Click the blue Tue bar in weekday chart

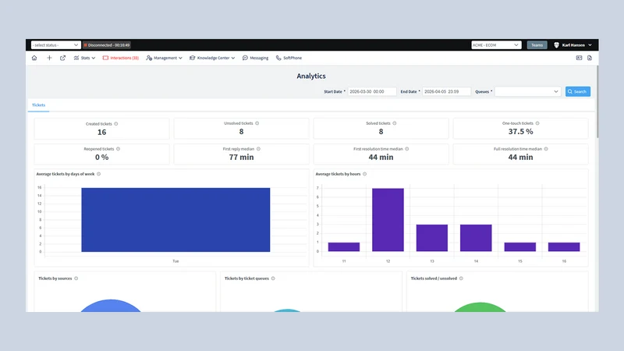(x=175, y=220)
